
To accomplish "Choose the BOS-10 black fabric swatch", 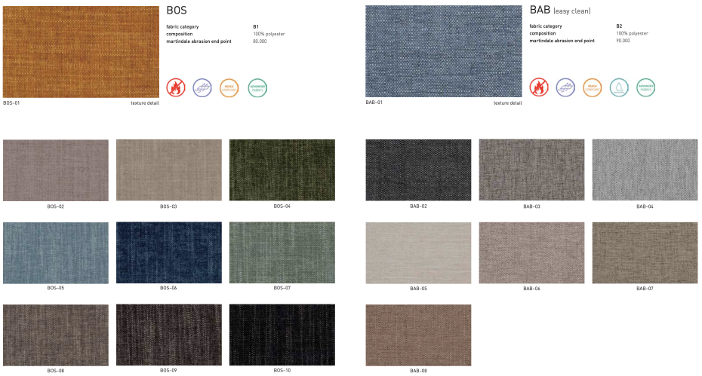I will (282, 335).
